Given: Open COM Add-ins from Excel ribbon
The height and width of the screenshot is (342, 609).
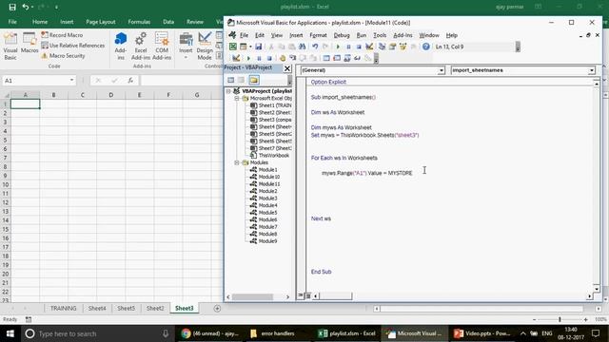Looking at the screenshot, I should 162,47.
